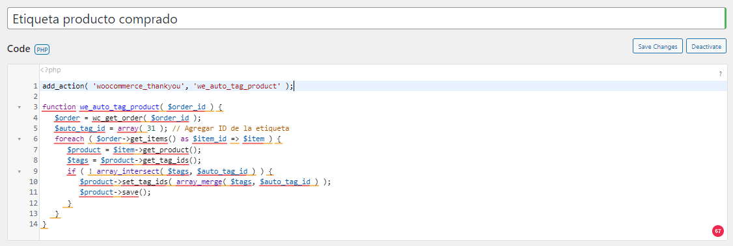Click the $product->save() statement

tap(116, 192)
